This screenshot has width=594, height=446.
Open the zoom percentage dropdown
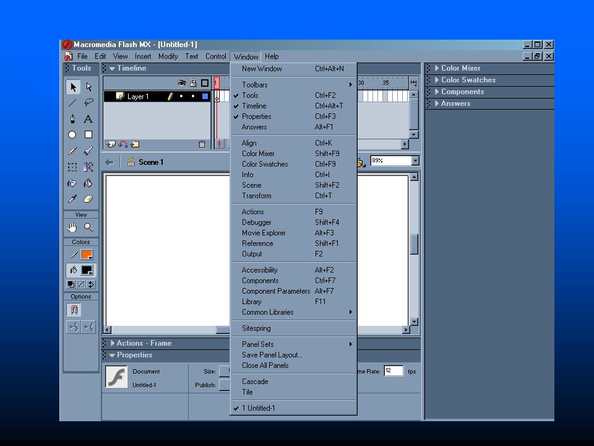(x=416, y=161)
